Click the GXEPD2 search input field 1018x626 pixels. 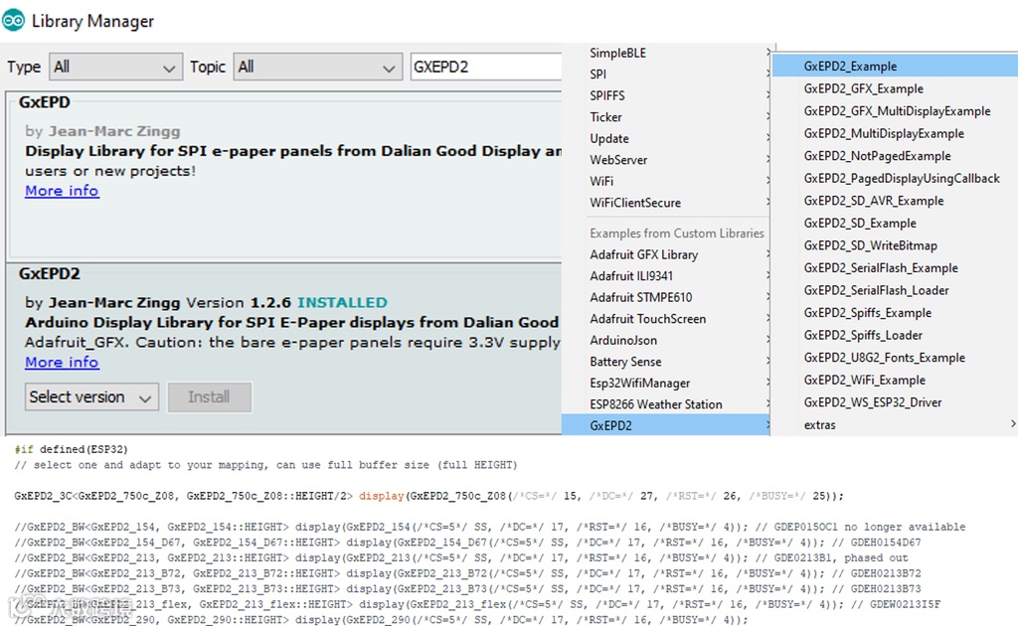pos(486,67)
